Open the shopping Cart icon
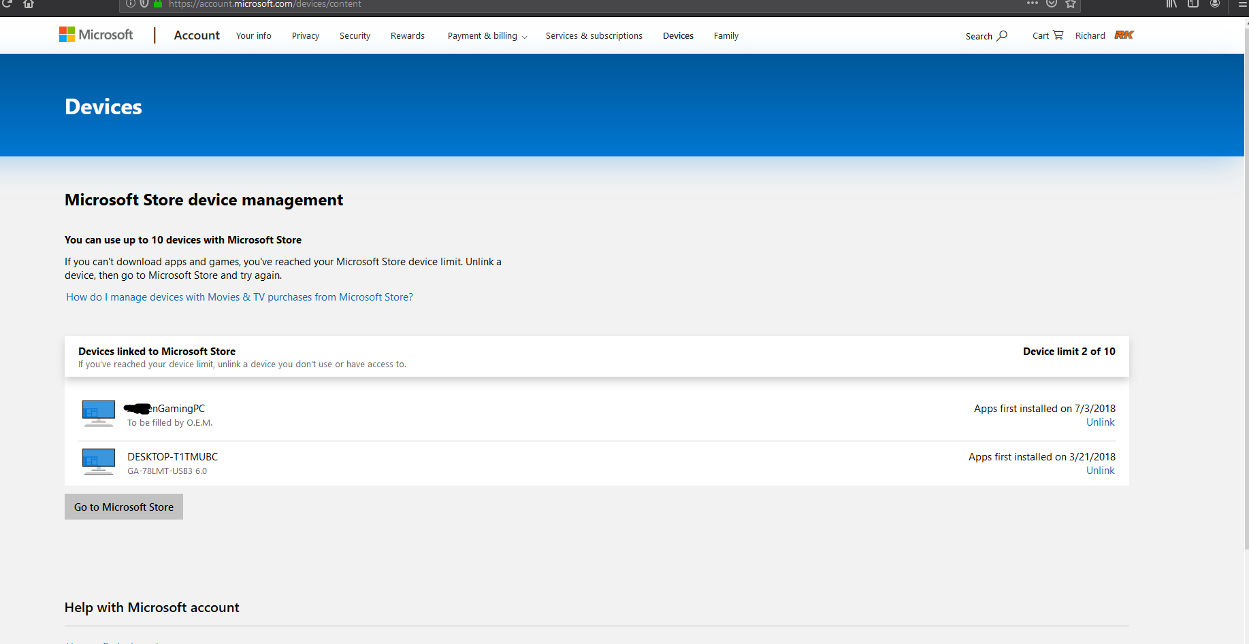1249x644 pixels. tap(1058, 35)
